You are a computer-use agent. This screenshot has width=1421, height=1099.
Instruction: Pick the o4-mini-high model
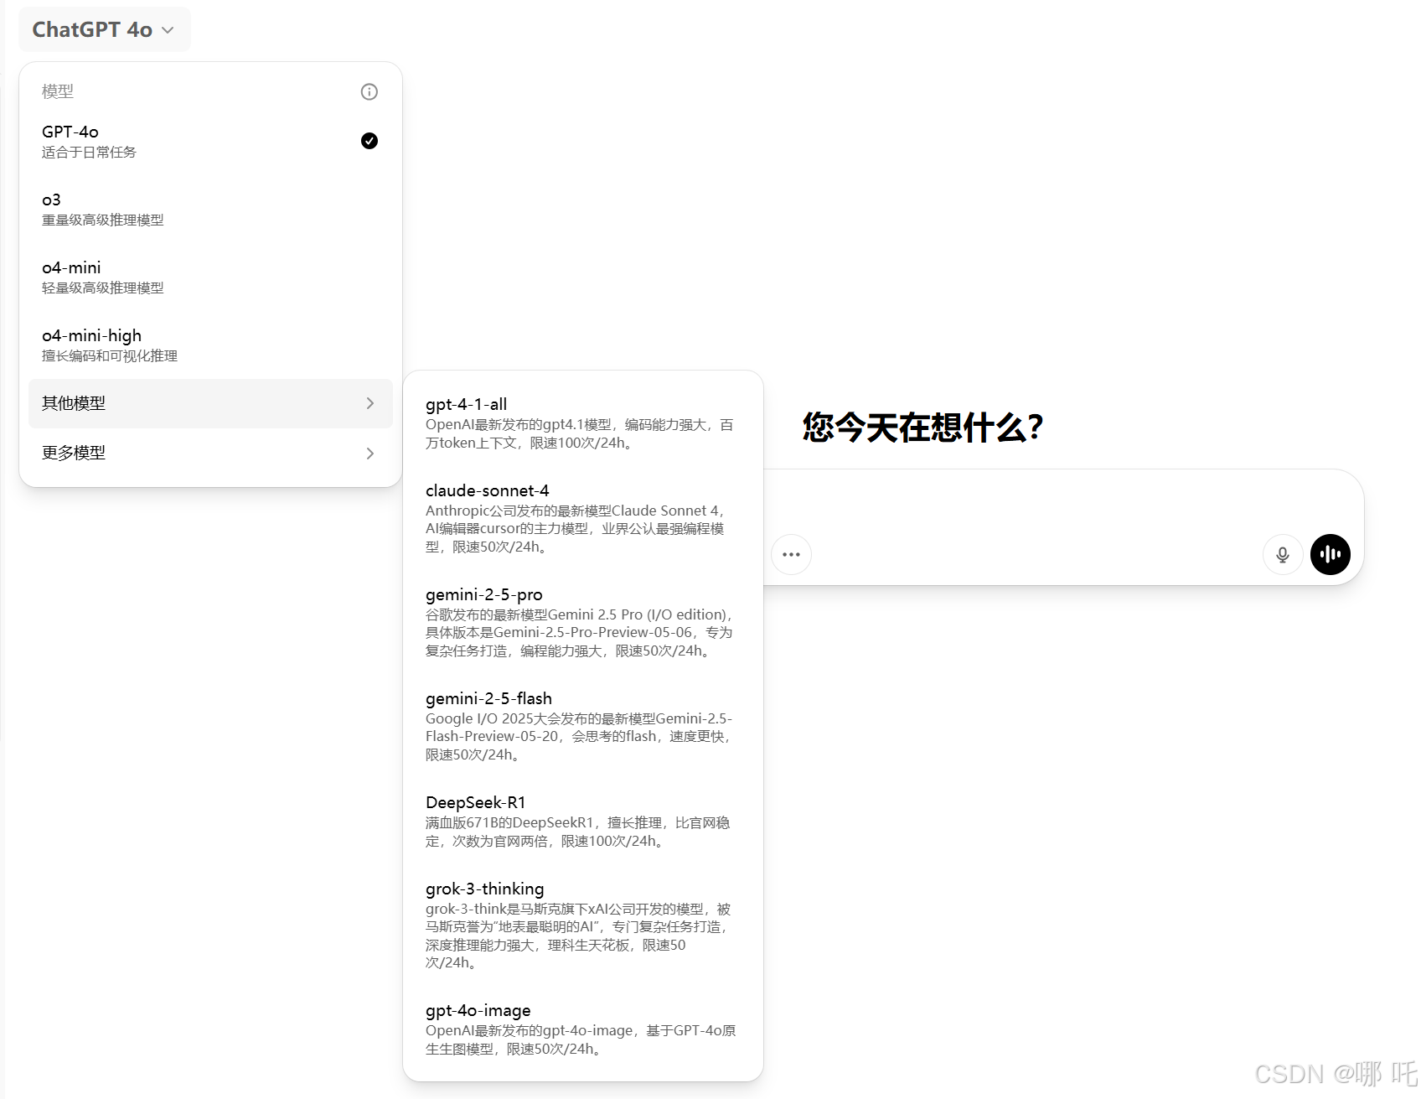[210, 345]
